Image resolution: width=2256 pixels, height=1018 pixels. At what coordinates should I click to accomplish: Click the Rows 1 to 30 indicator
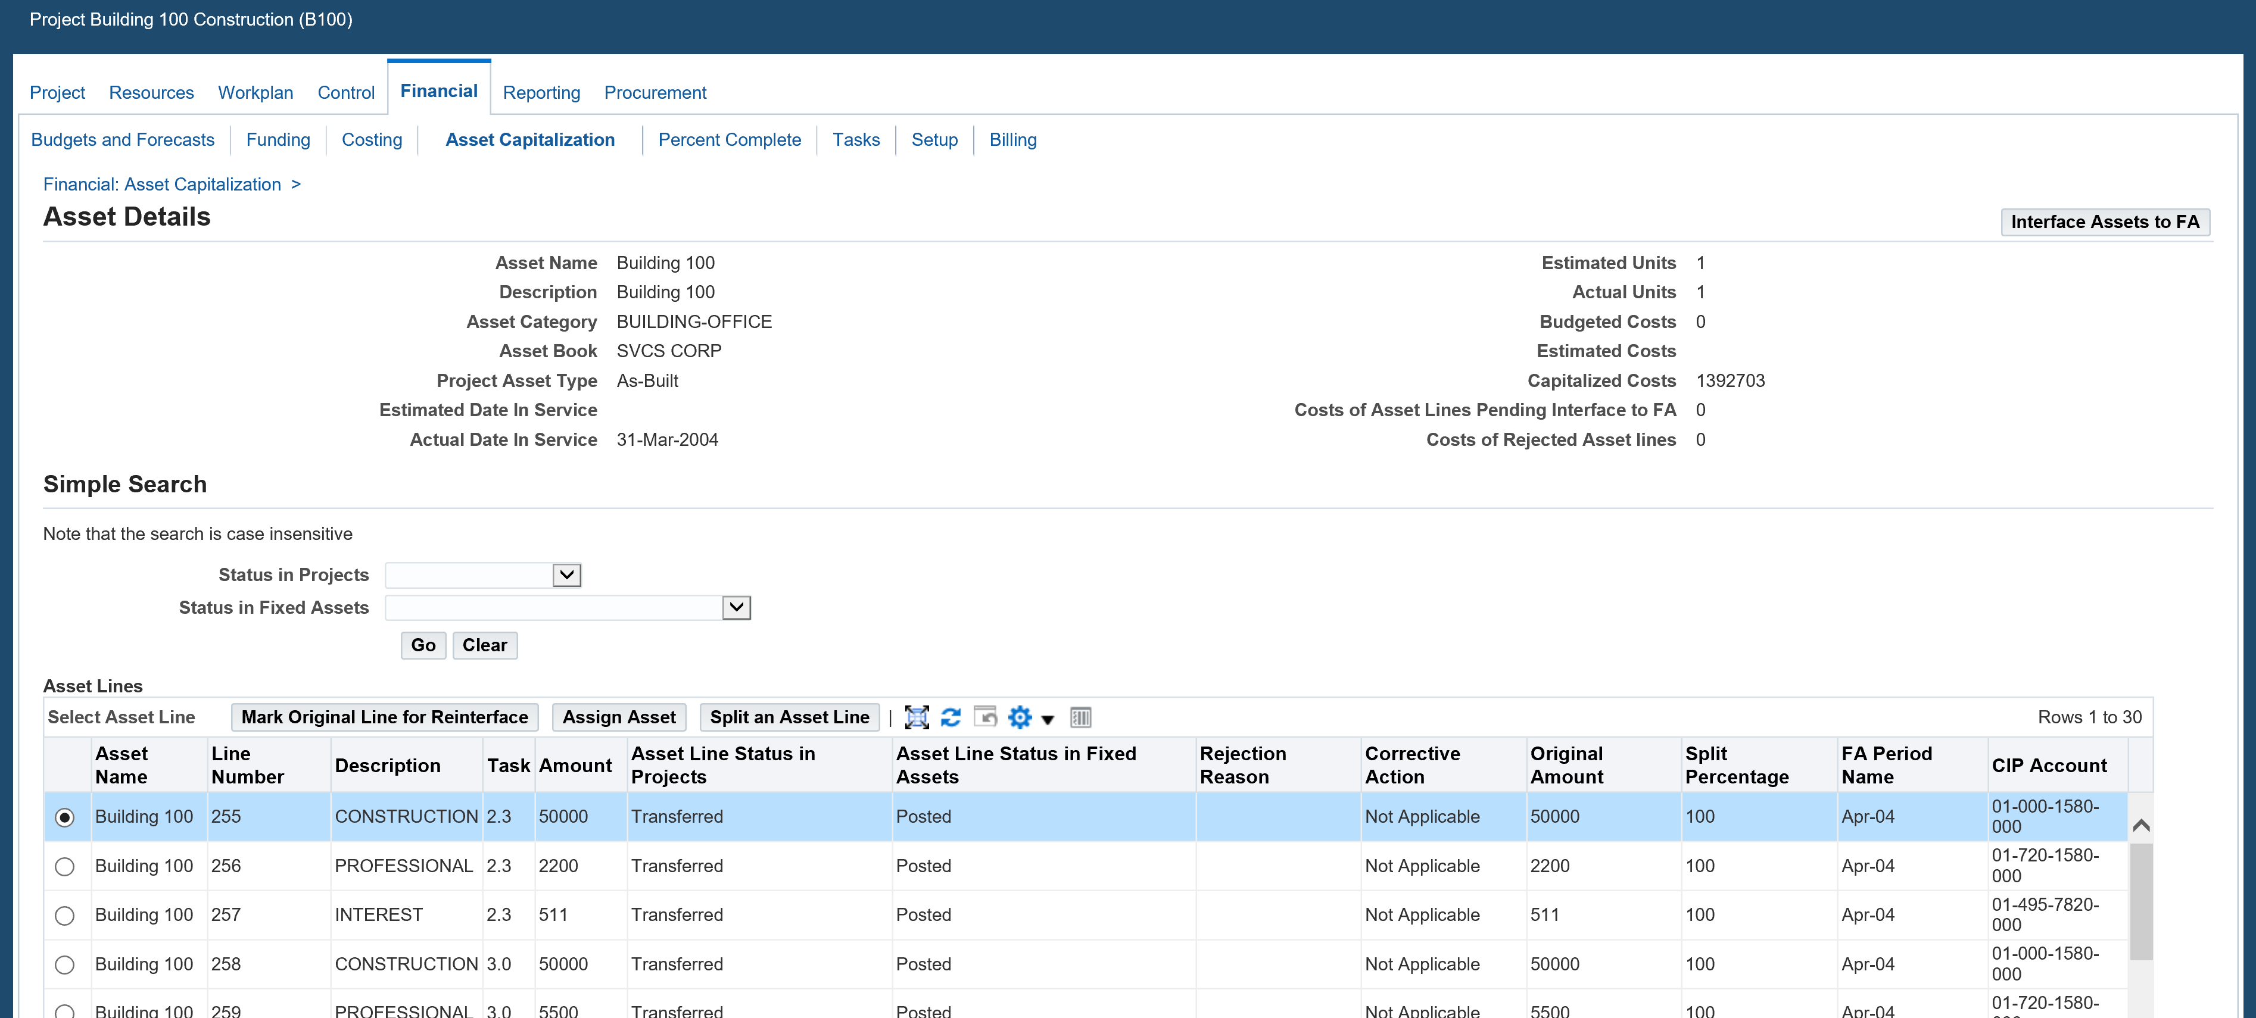coord(2090,718)
